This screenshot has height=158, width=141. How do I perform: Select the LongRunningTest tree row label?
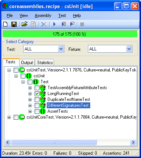pyautogui.click(x=63, y=94)
